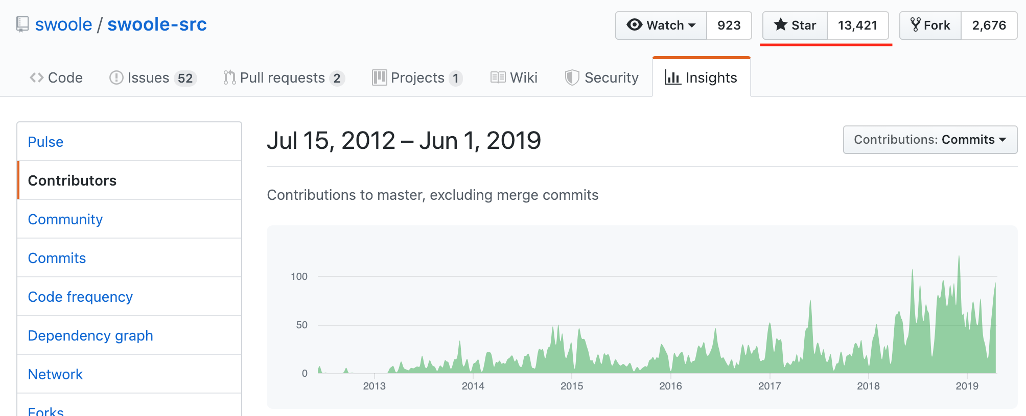Click the Projects board icon
The width and height of the screenshot is (1026, 416).
click(379, 77)
